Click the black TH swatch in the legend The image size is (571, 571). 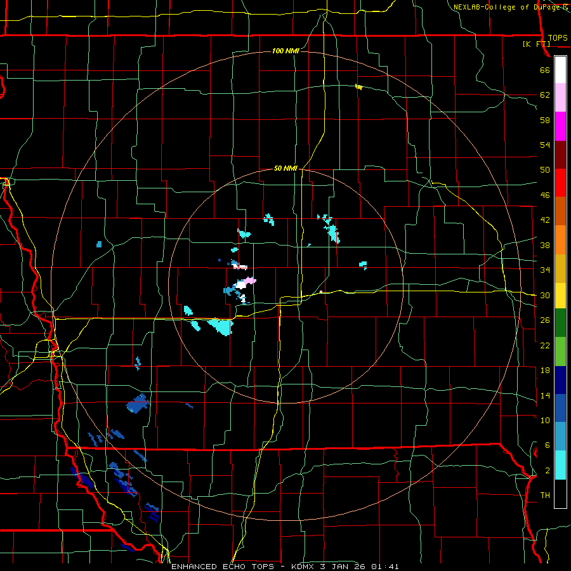tap(560, 494)
